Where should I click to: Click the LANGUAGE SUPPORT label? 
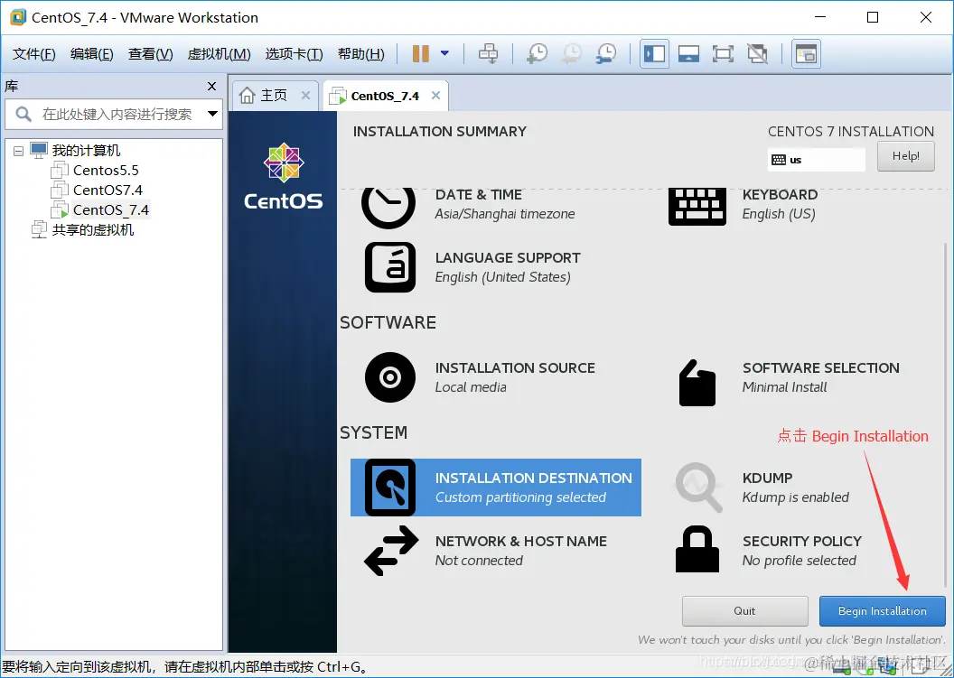click(x=508, y=258)
